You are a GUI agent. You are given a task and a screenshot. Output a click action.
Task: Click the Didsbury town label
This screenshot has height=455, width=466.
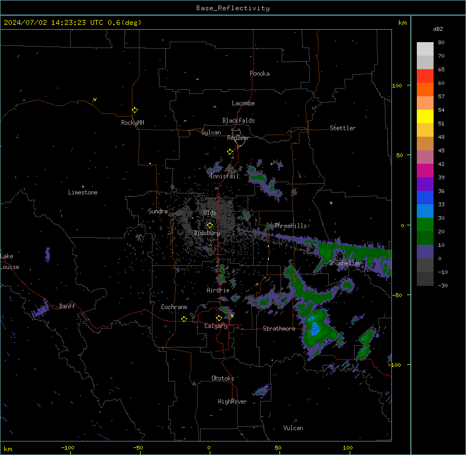(x=207, y=233)
